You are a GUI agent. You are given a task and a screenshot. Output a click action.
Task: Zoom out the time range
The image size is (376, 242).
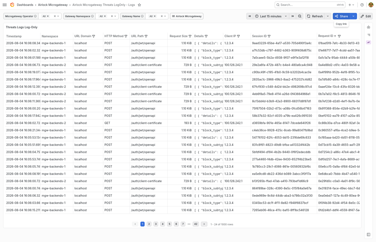click(300, 16)
